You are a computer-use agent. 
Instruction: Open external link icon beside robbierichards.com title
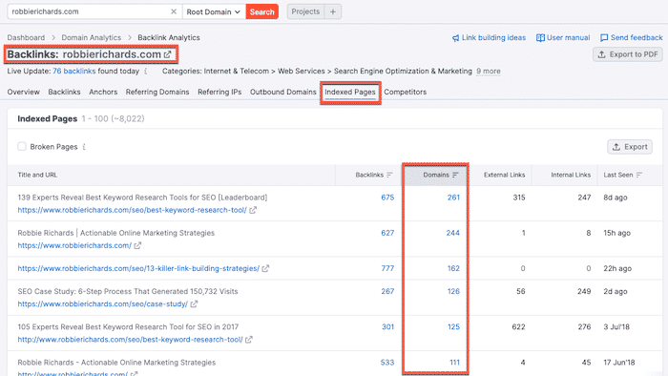[167, 54]
